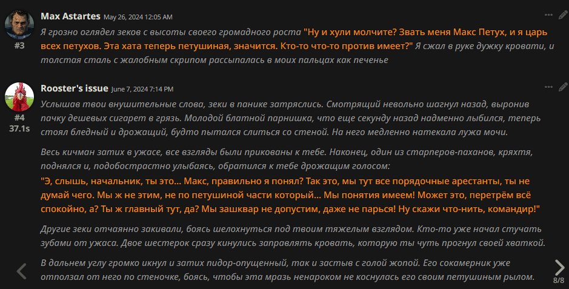This screenshot has width=569, height=289.
Task: Click message number #4 label
Action: pyautogui.click(x=19, y=118)
